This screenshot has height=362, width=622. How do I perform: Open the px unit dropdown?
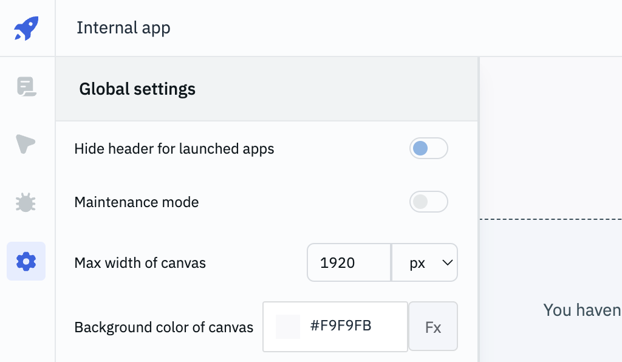425,263
